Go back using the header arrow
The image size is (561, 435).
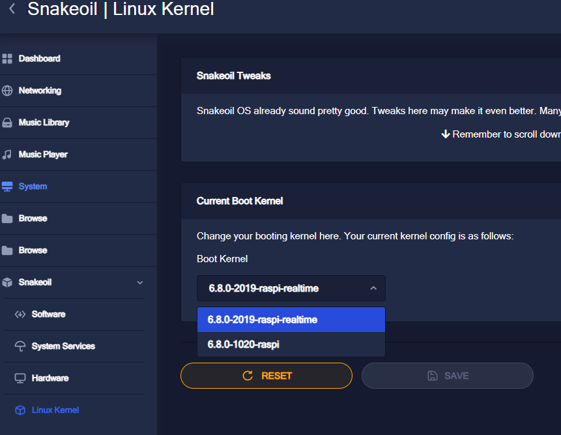12,8
